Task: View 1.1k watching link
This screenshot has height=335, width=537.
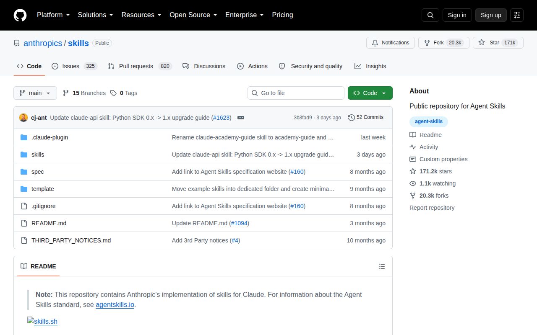Action: [433, 183]
